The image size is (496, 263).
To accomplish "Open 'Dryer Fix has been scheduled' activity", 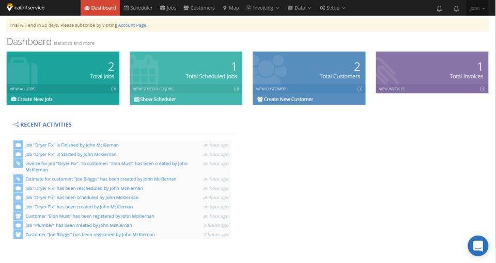I will [82, 198].
